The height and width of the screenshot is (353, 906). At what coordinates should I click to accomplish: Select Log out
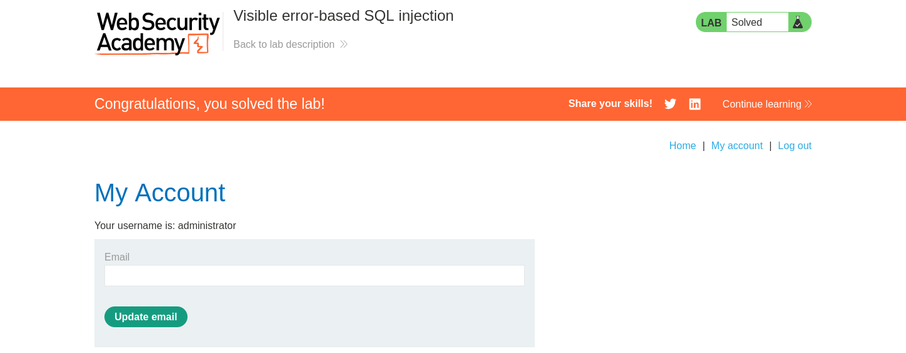[795, 145]
